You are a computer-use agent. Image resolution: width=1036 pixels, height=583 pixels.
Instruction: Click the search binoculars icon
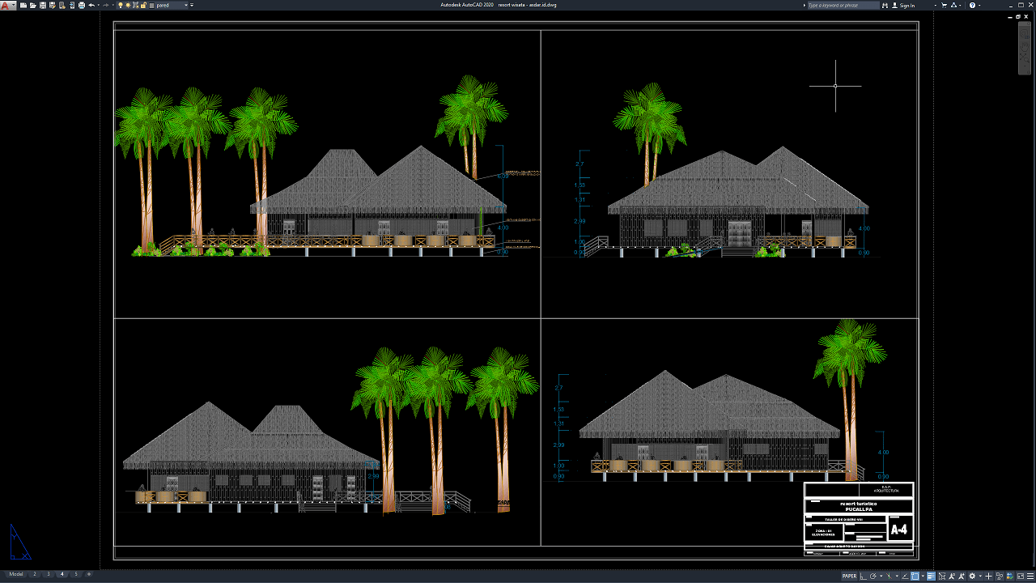point(885,5)
